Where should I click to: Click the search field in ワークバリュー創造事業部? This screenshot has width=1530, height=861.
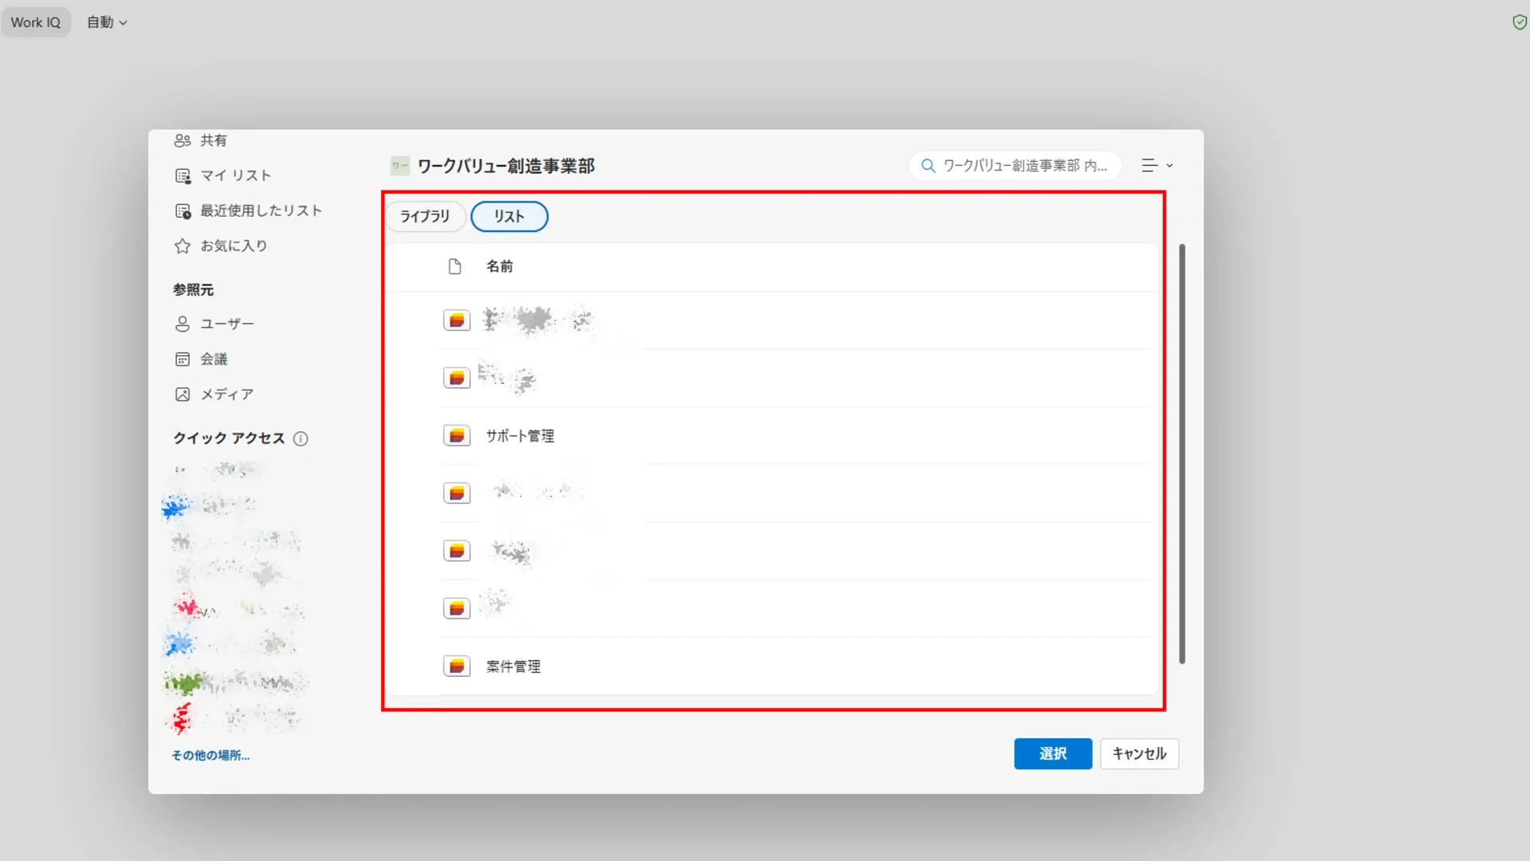tap(1015, 166)
